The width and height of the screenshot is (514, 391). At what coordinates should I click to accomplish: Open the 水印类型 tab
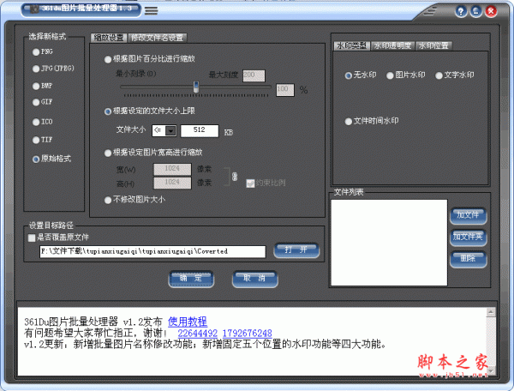pyautogui.click(x=351, y=45)
